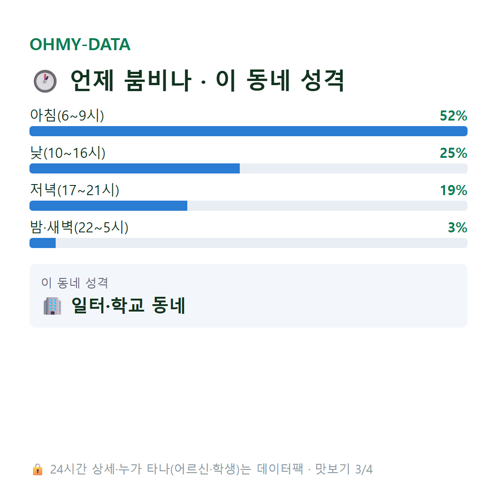Click the 밤·새벽(22~5시) label
The image size is (497, 497).
pos(79,227)
